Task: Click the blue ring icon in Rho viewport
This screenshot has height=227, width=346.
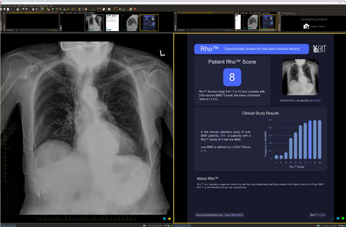Action: tap(333, 218)
